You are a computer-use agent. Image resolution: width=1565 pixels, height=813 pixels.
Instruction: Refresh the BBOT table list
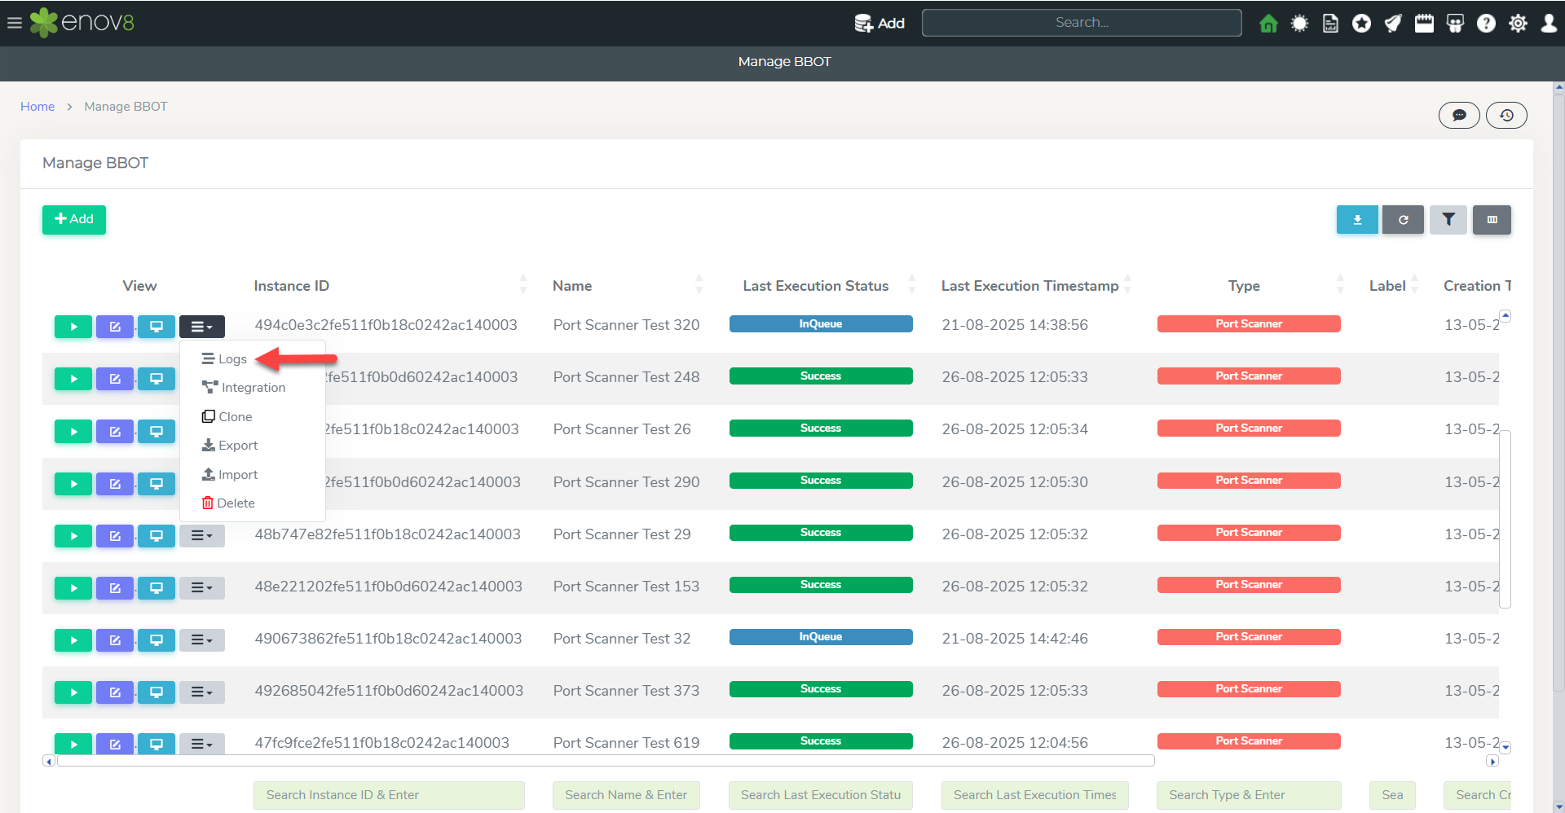pos(1403,220)
